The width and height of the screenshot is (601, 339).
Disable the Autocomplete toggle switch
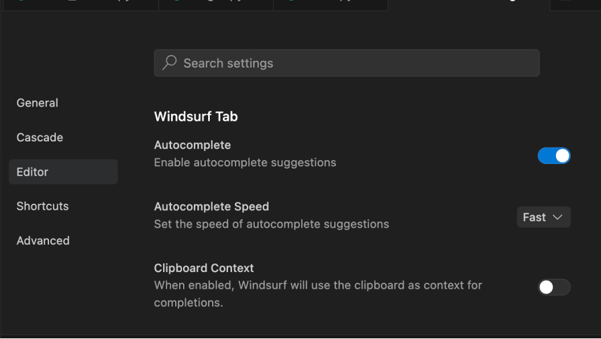pyautogui.click(x=554, y=156)
